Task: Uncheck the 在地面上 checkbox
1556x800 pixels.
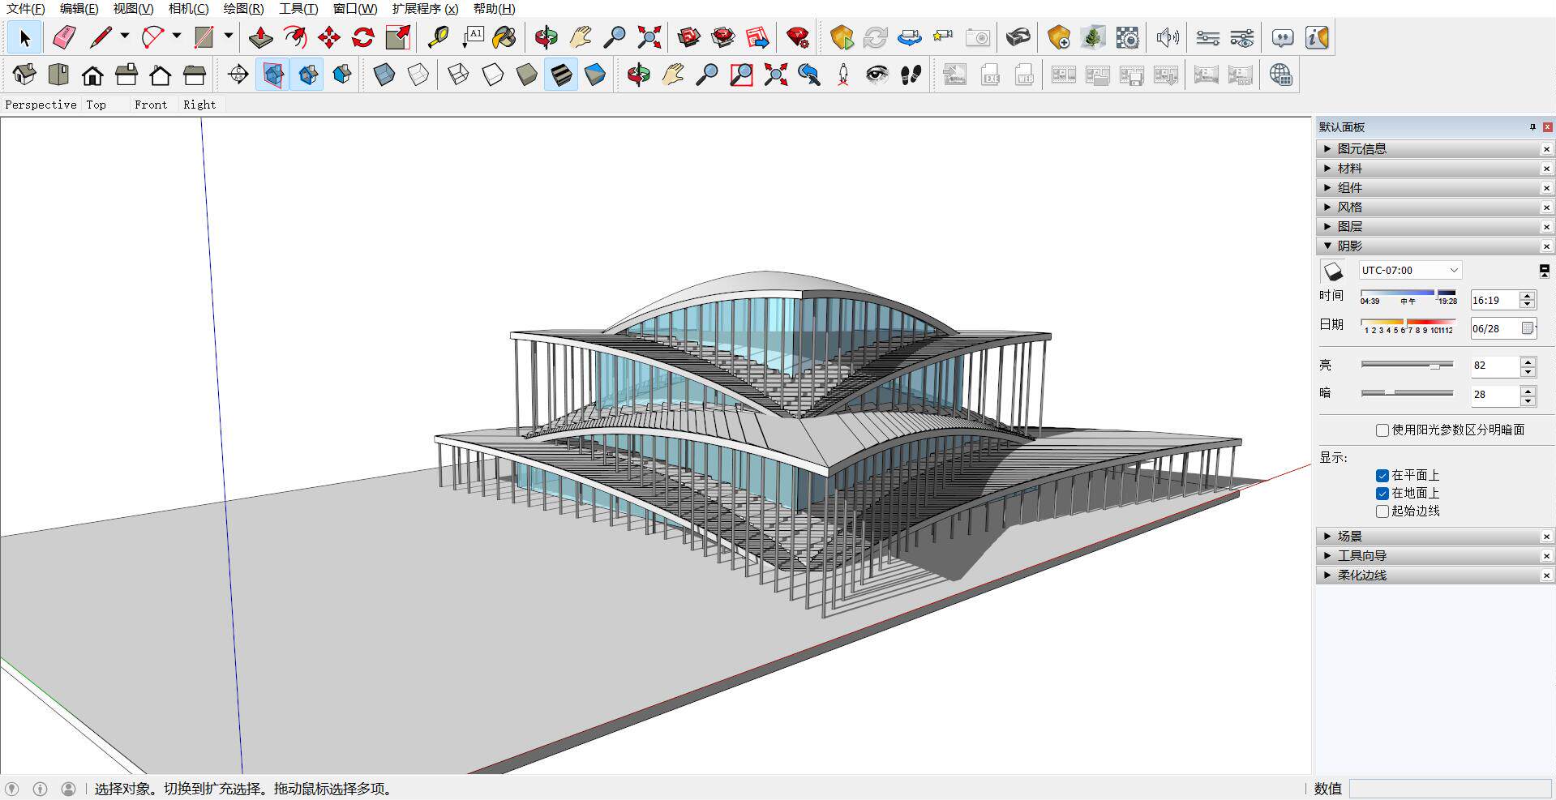Action: pyautogui.click(x=1382, y=494)
